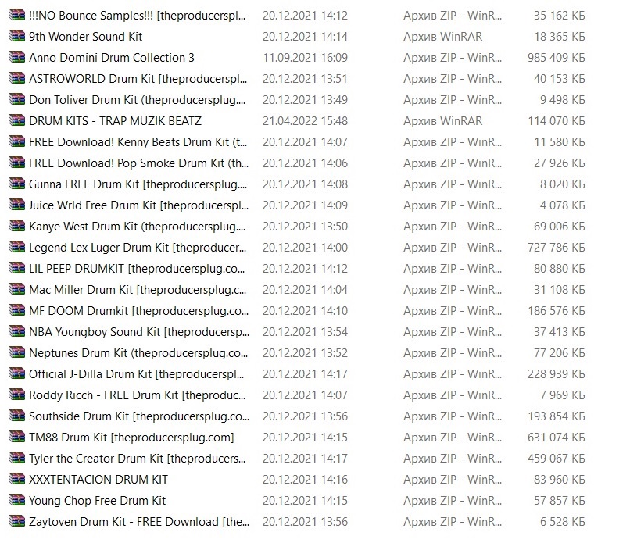Click the size value 80 880 КБ
Screen dimensions: 630x543
(x=560, y=268)
